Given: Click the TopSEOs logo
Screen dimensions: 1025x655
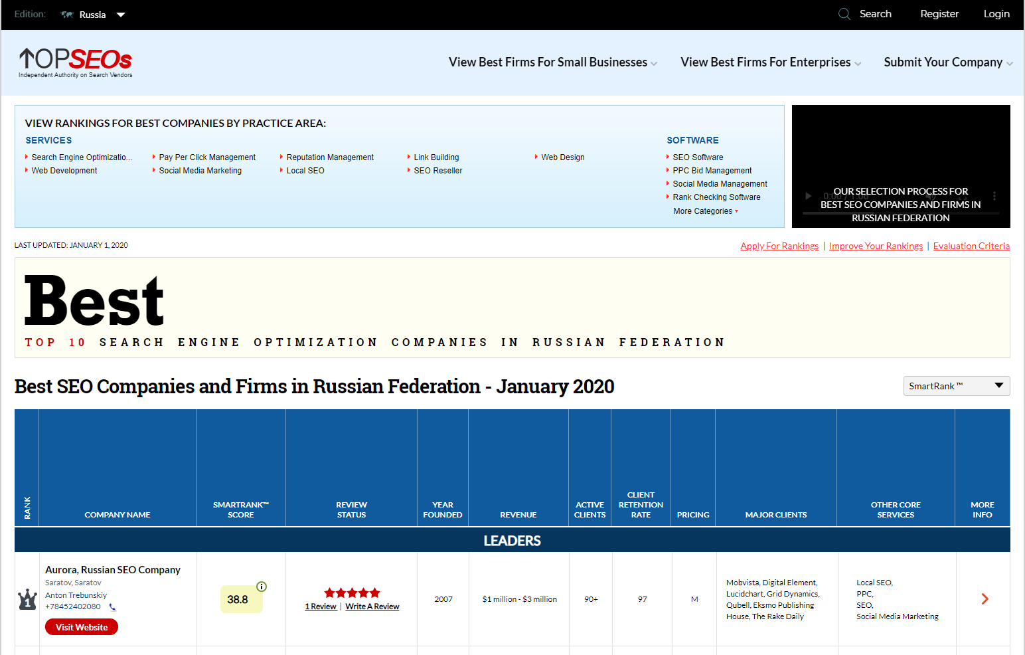Looking at the screenshot, I should (75, 62).
